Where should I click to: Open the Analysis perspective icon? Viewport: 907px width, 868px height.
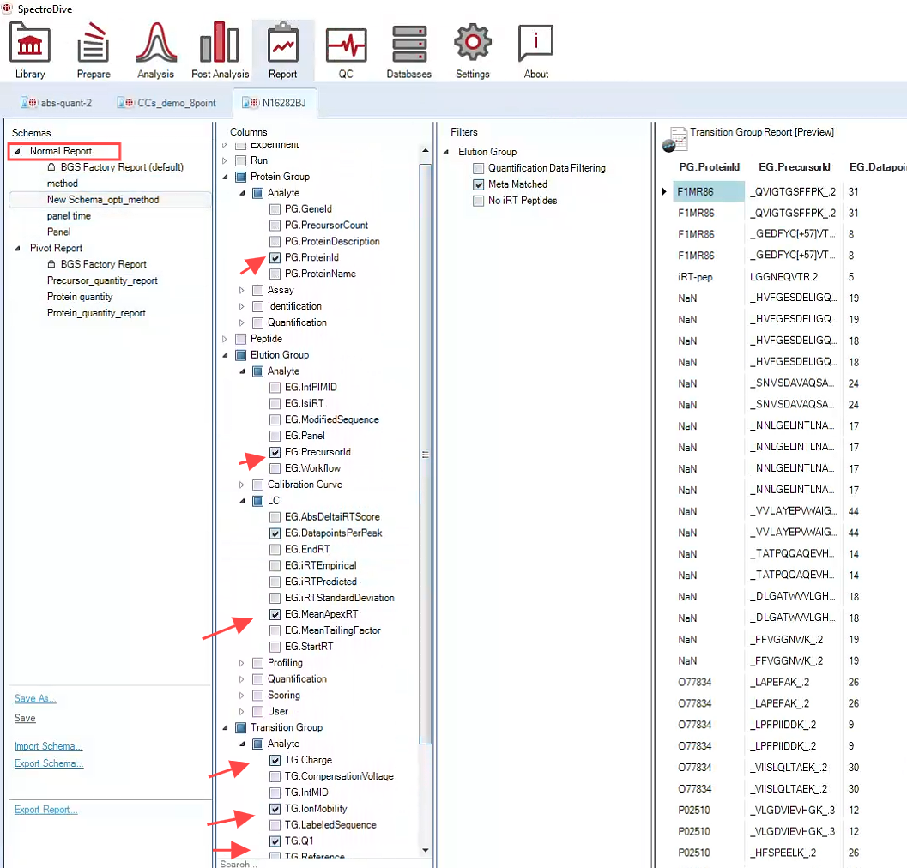(155, 44)
